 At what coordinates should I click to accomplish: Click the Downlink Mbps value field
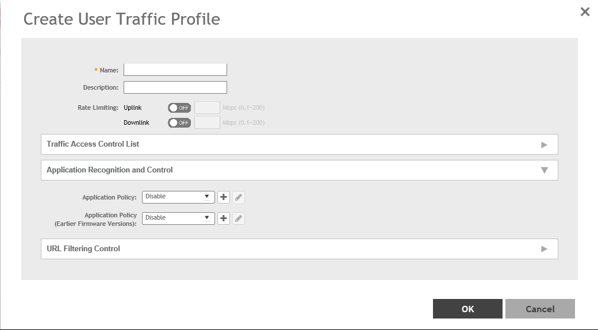point(208,122)
